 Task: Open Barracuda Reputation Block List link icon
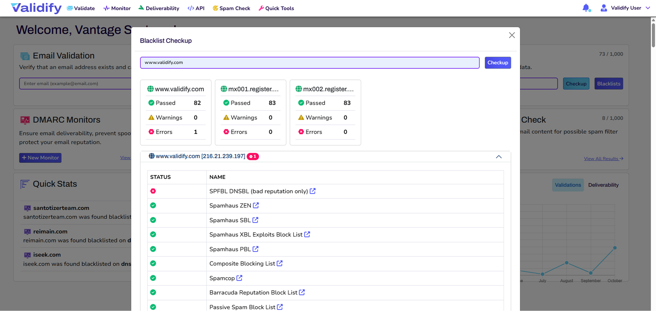coord(302,293)
